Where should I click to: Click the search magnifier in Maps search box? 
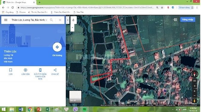click(51, 20)
